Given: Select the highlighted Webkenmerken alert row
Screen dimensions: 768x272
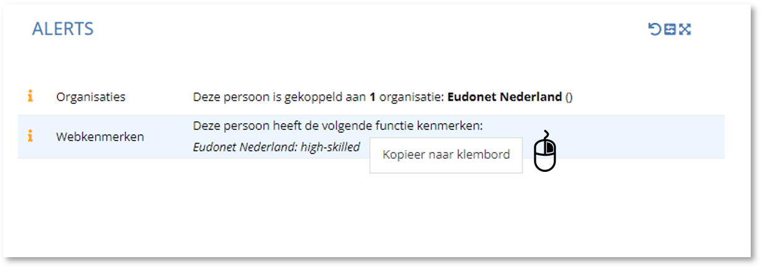Looking at the screenshot, I should (371, 137).
